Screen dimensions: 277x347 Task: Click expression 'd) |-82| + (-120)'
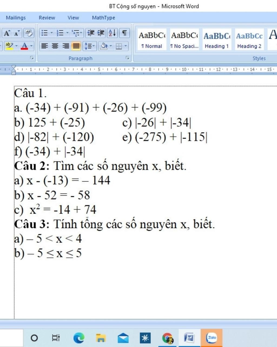(x=54, y=137)
